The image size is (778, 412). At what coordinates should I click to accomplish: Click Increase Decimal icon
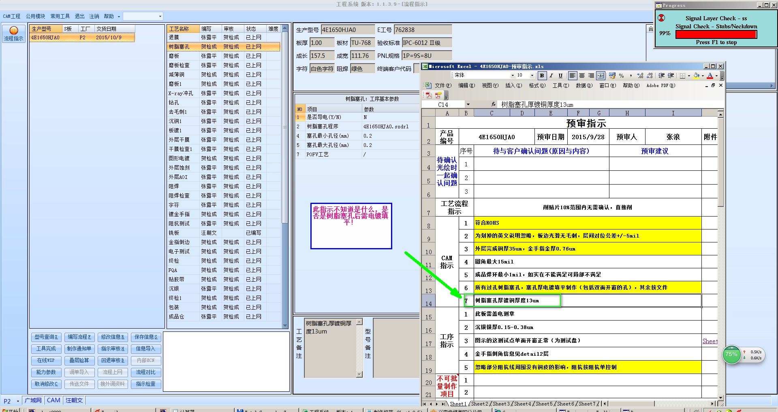point(640,76)
